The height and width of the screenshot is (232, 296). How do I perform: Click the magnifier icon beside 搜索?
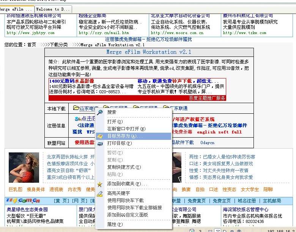[x=100, y=112]
